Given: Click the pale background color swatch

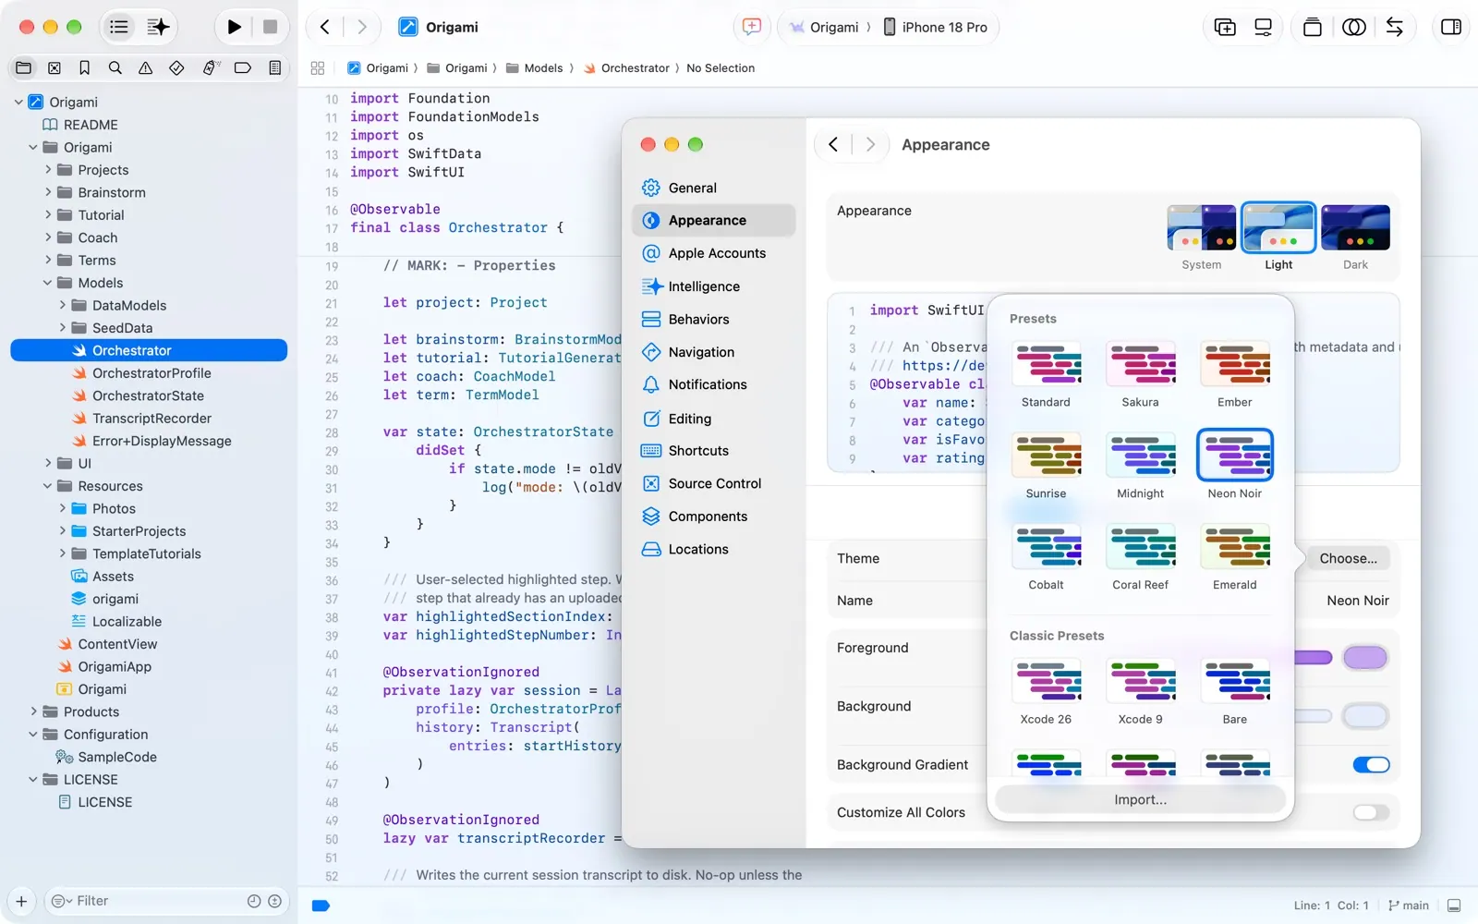Looking at the screenshot, I should pos(1364,716).
